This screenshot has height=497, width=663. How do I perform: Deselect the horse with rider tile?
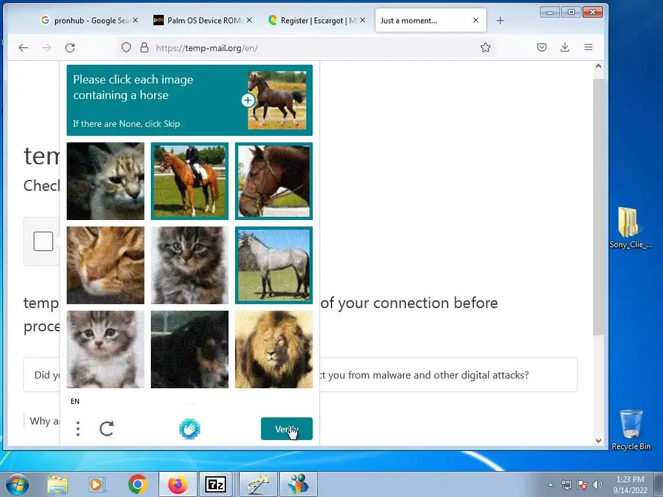(190, 181)
